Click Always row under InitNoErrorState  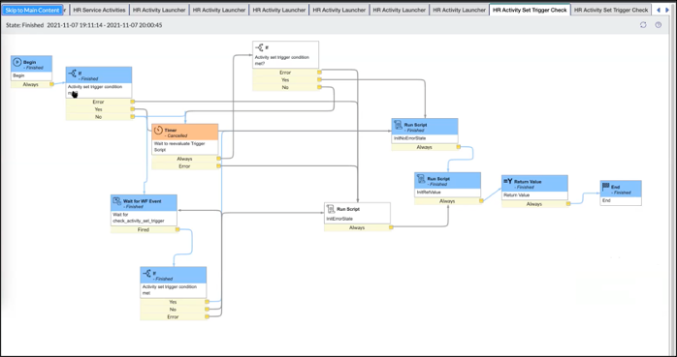tap(425, 147)
